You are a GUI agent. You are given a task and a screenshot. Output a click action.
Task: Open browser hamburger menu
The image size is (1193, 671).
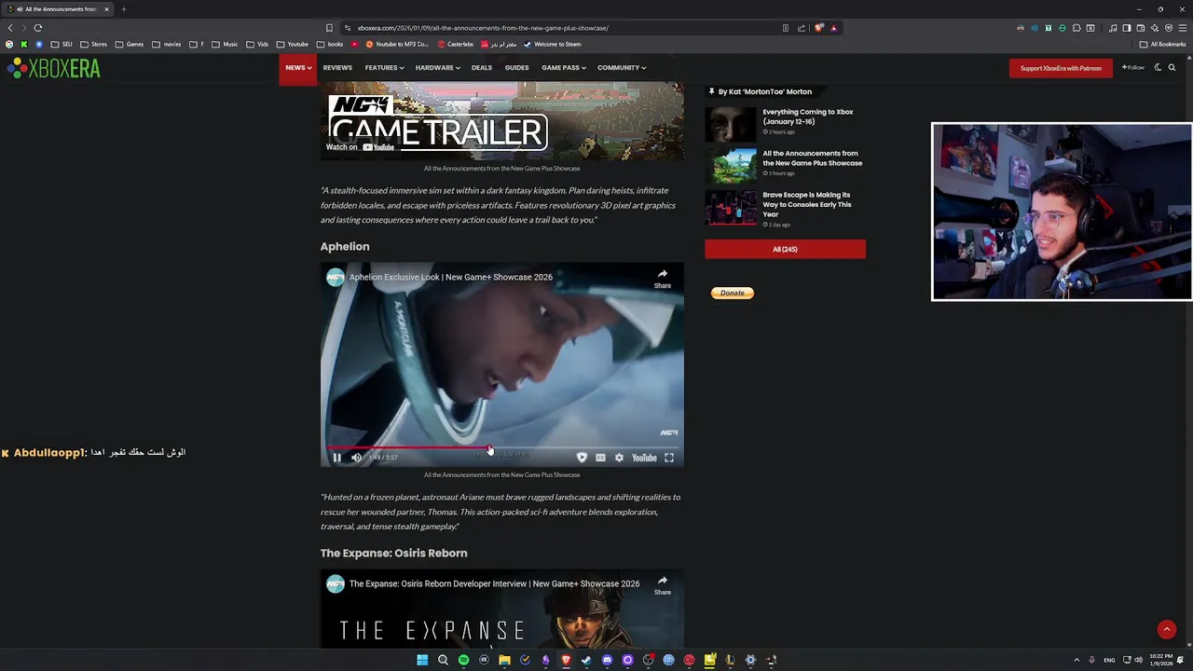tap(1183, 28)
